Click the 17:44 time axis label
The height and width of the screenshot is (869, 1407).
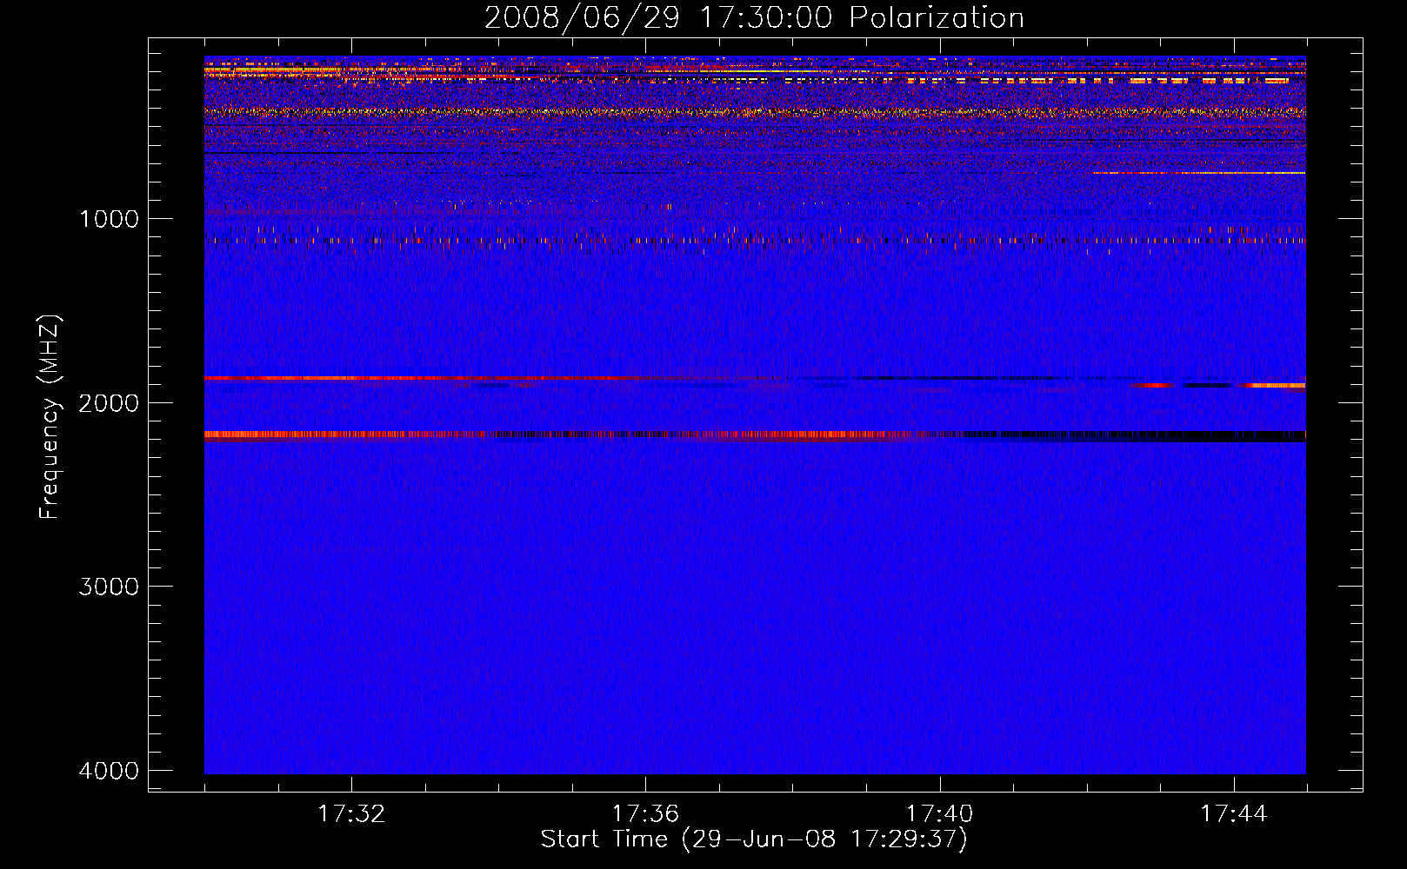pyautogui.click(x=1234, y=814)
